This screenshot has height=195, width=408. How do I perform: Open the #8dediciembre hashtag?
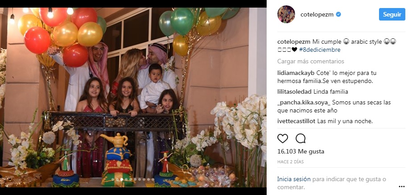(x=320, y=50)
